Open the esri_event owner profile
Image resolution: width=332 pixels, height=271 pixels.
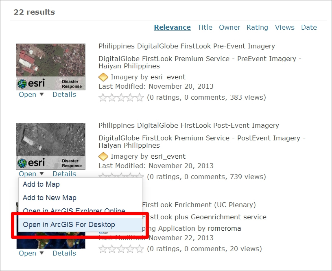(x=167, y=77)
